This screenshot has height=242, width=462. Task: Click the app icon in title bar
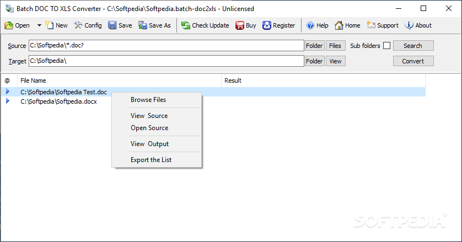[9, 9]
